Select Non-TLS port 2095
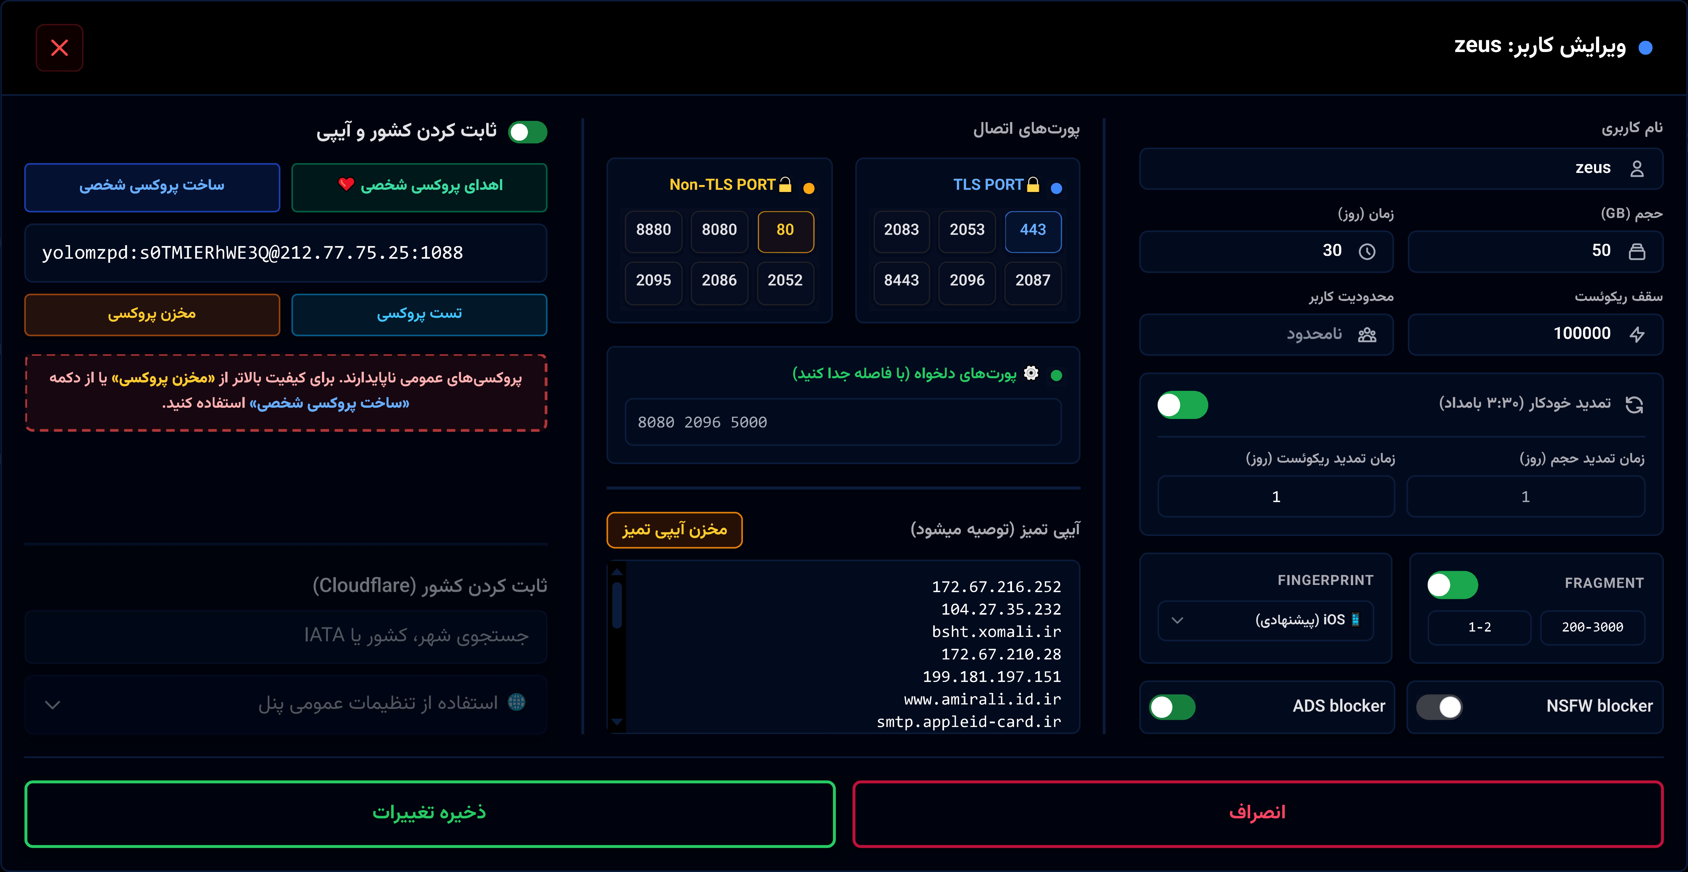 pyautogui.click(x=653, y=283)
